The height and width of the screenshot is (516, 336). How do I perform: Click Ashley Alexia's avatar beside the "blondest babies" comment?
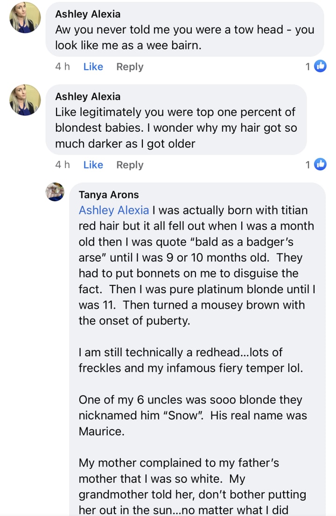click(25, 100)
